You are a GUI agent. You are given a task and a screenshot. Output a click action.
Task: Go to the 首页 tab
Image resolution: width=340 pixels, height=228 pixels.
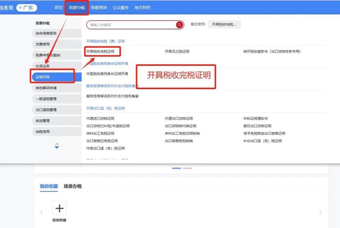click(58, 7)
